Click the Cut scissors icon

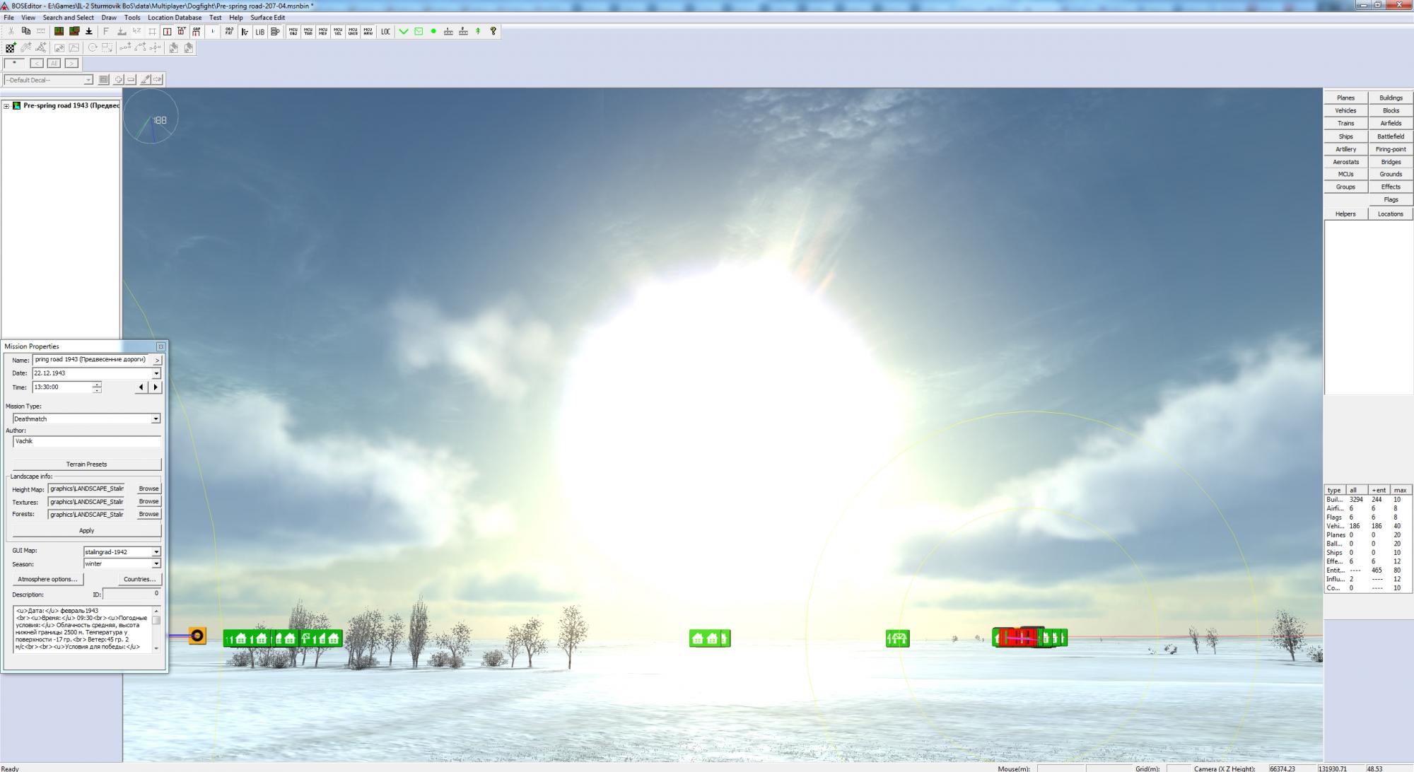click(11, 31)
